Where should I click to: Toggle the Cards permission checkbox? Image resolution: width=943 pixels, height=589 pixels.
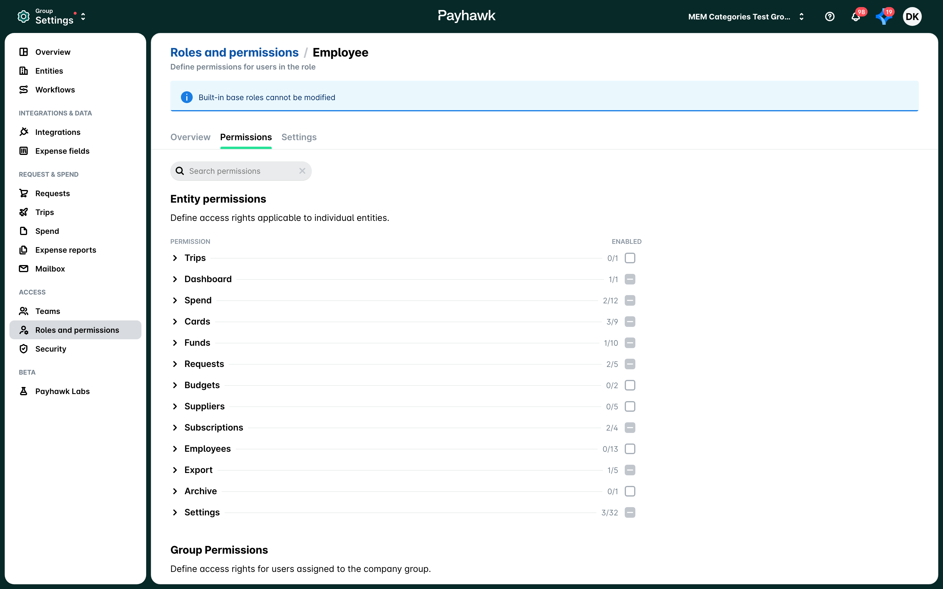tap(630, 321)
